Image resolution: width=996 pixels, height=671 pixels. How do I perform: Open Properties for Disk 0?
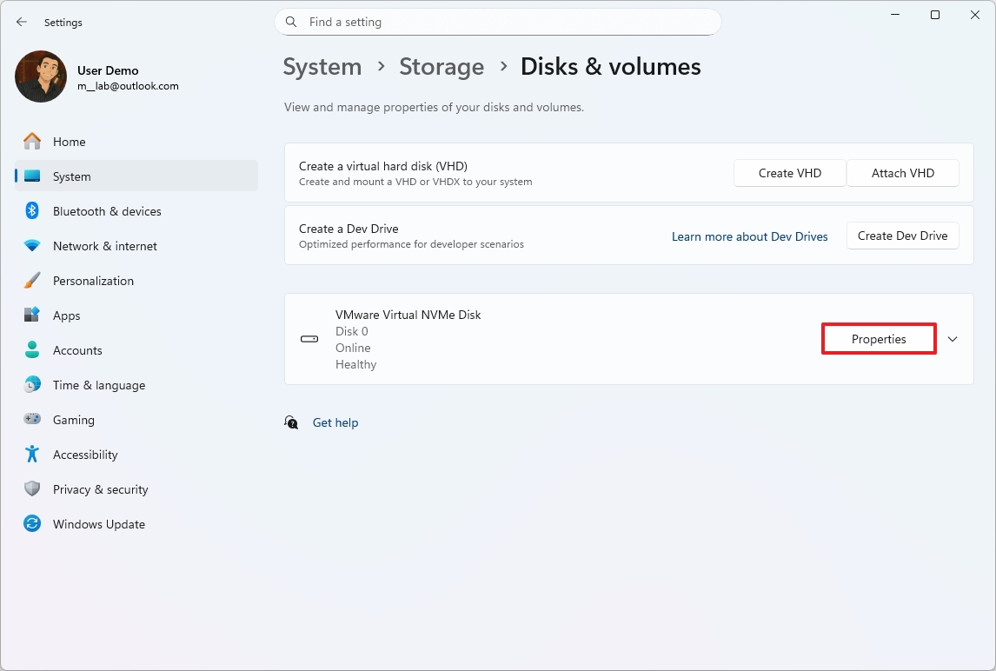pos(878,339)
